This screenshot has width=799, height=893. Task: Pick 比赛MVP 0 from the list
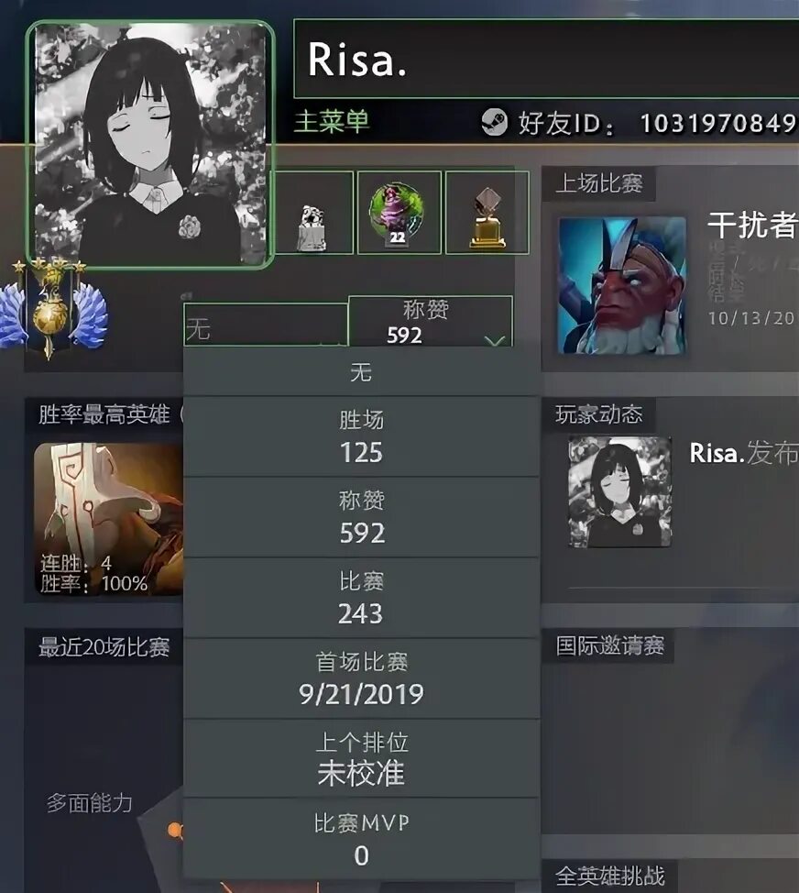pos(361,838)
